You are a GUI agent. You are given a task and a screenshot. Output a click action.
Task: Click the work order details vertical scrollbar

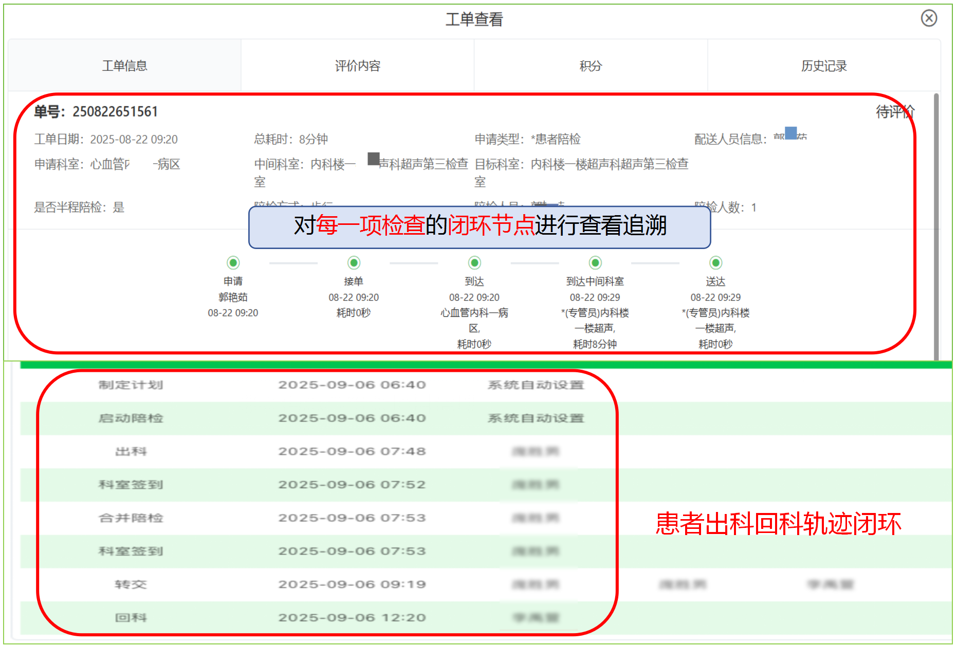coord(936,226)
